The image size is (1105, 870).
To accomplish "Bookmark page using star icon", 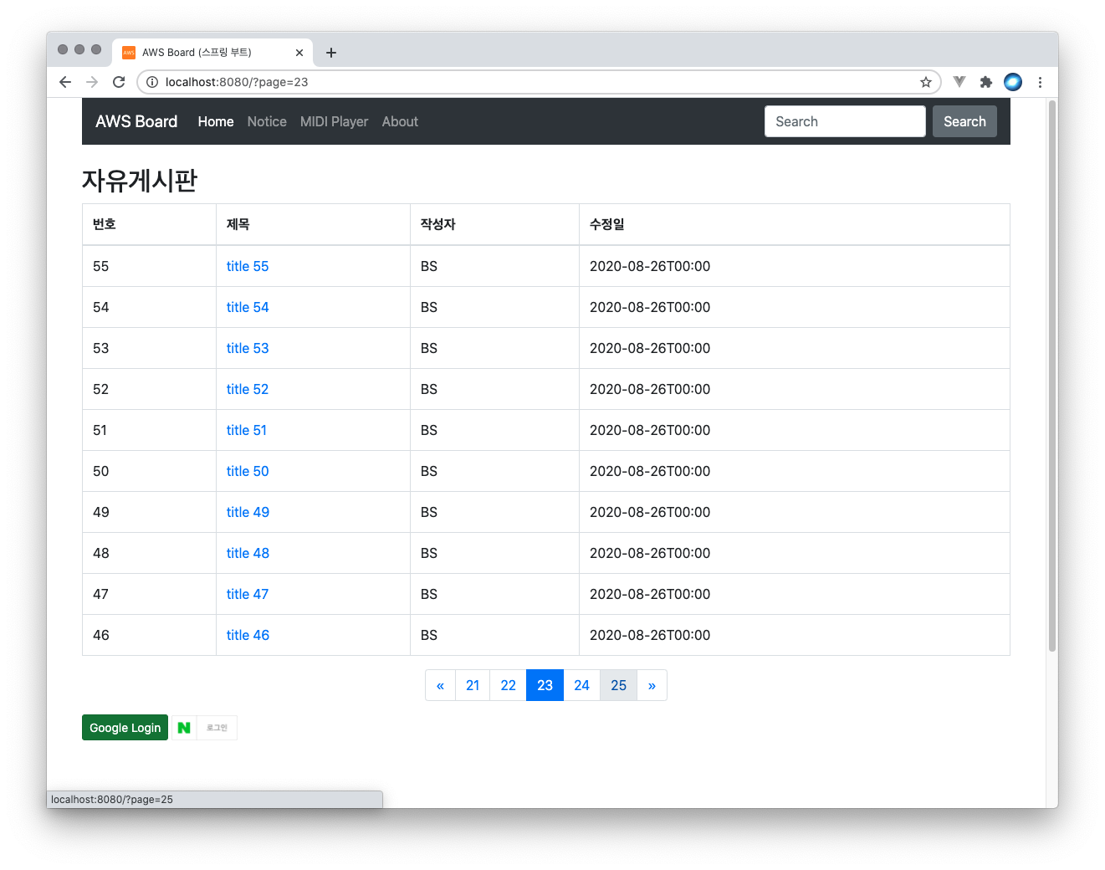I will pos(925,82).
